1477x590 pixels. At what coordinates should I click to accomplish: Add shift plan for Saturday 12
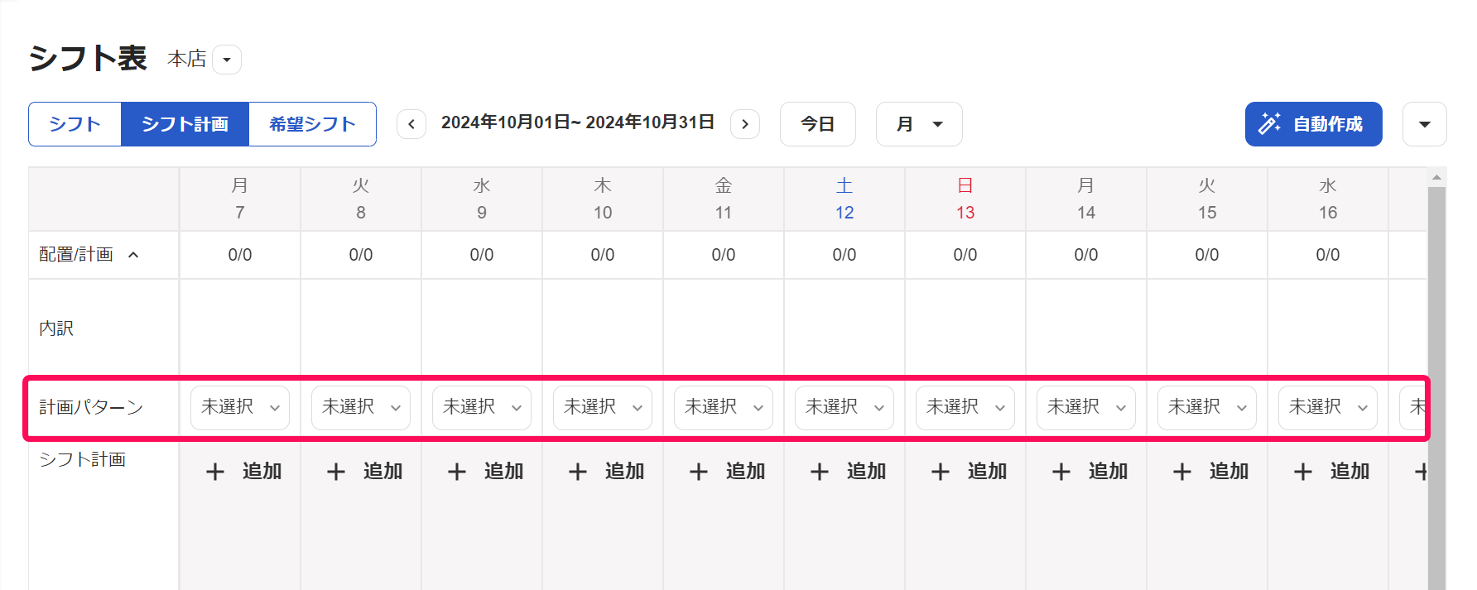[x=848, y=471]
